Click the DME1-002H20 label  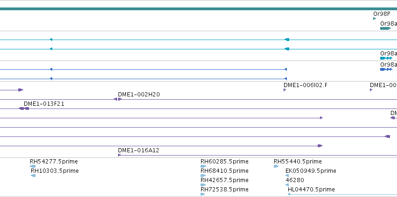(x=139, y=95)
